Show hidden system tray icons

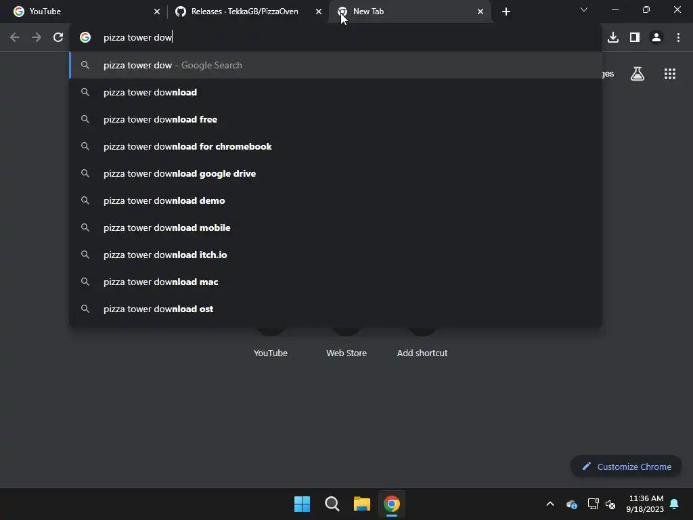point(550,504)
